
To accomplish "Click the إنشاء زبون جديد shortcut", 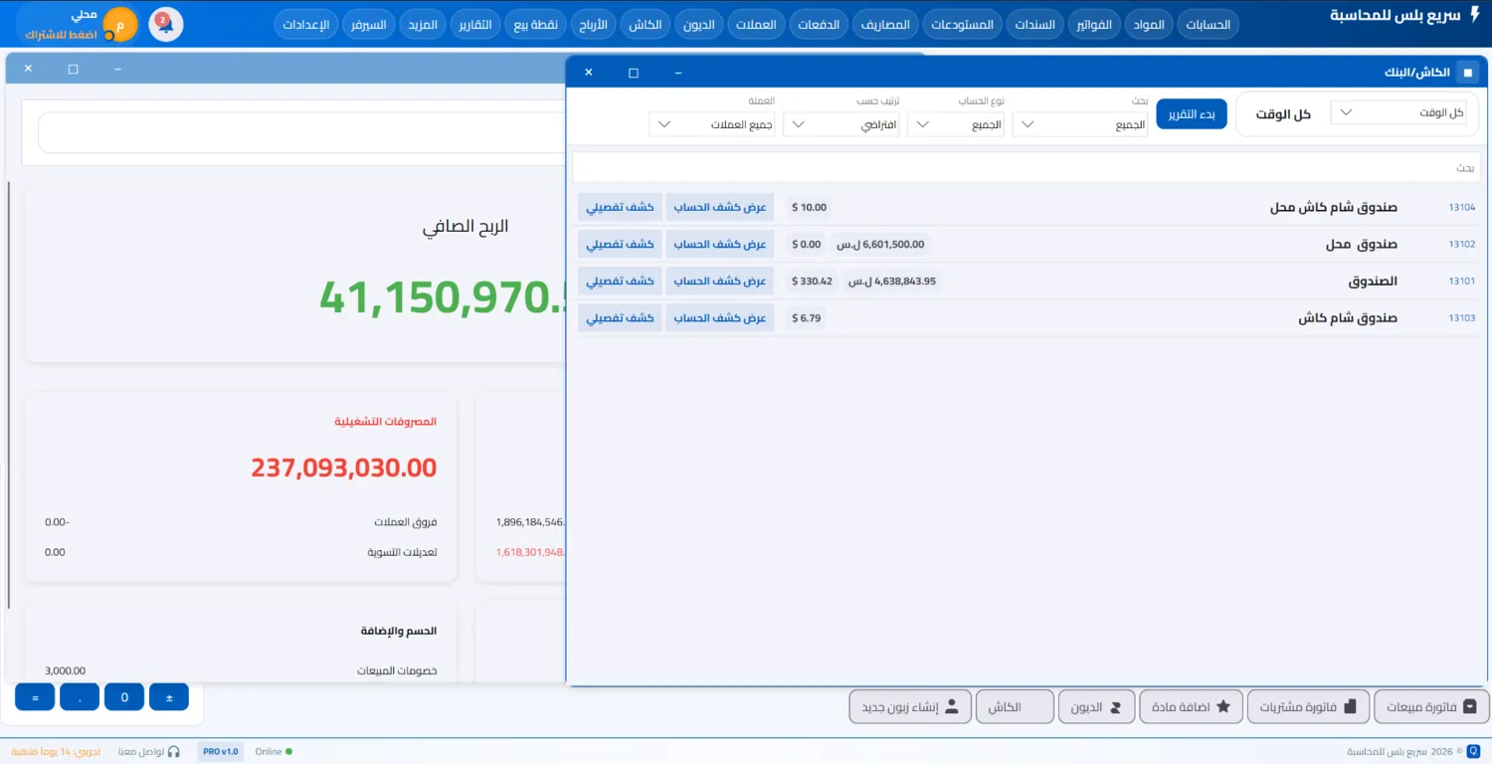I will [910, 707].
